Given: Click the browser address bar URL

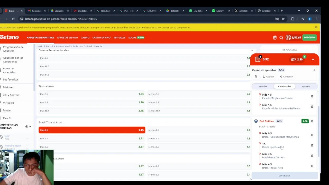Looking at the screenshot, I should click(x=61, y=19).
